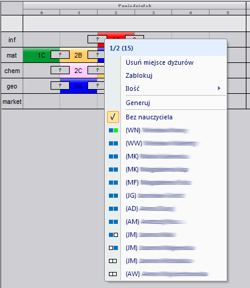The height and width of the screenshot is (288, 250).
Task: Click the blue-green availability icon beside (WN)
Action: pos(113,130)
